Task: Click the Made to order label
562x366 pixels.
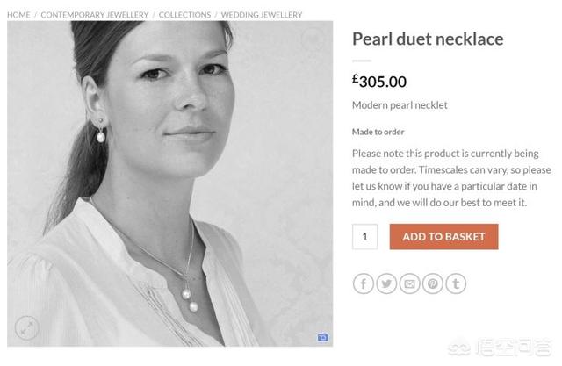Action: point(378,132)
